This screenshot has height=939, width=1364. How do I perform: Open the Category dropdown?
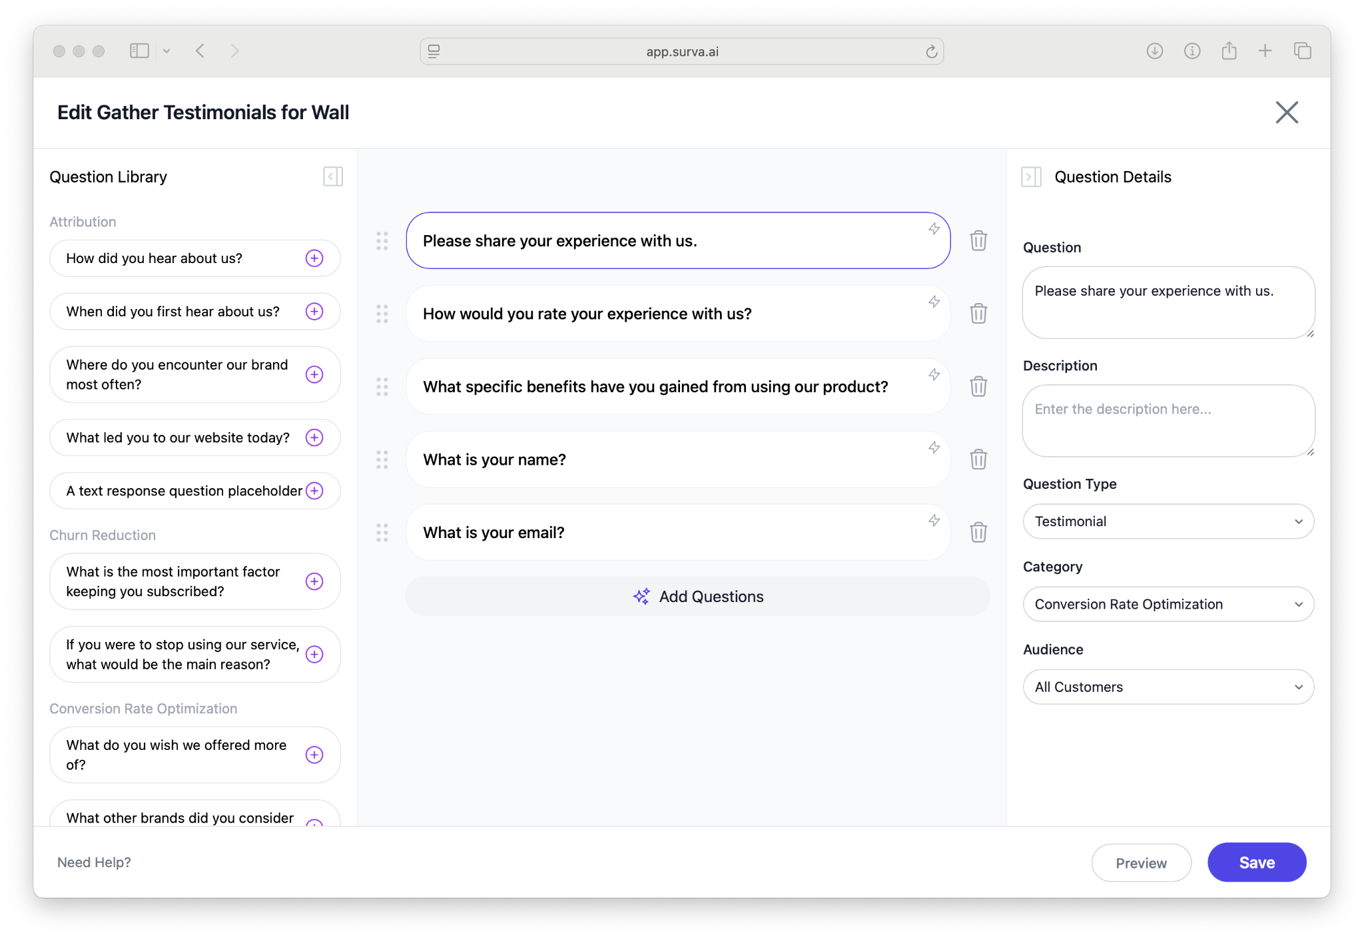(1168, 604)
